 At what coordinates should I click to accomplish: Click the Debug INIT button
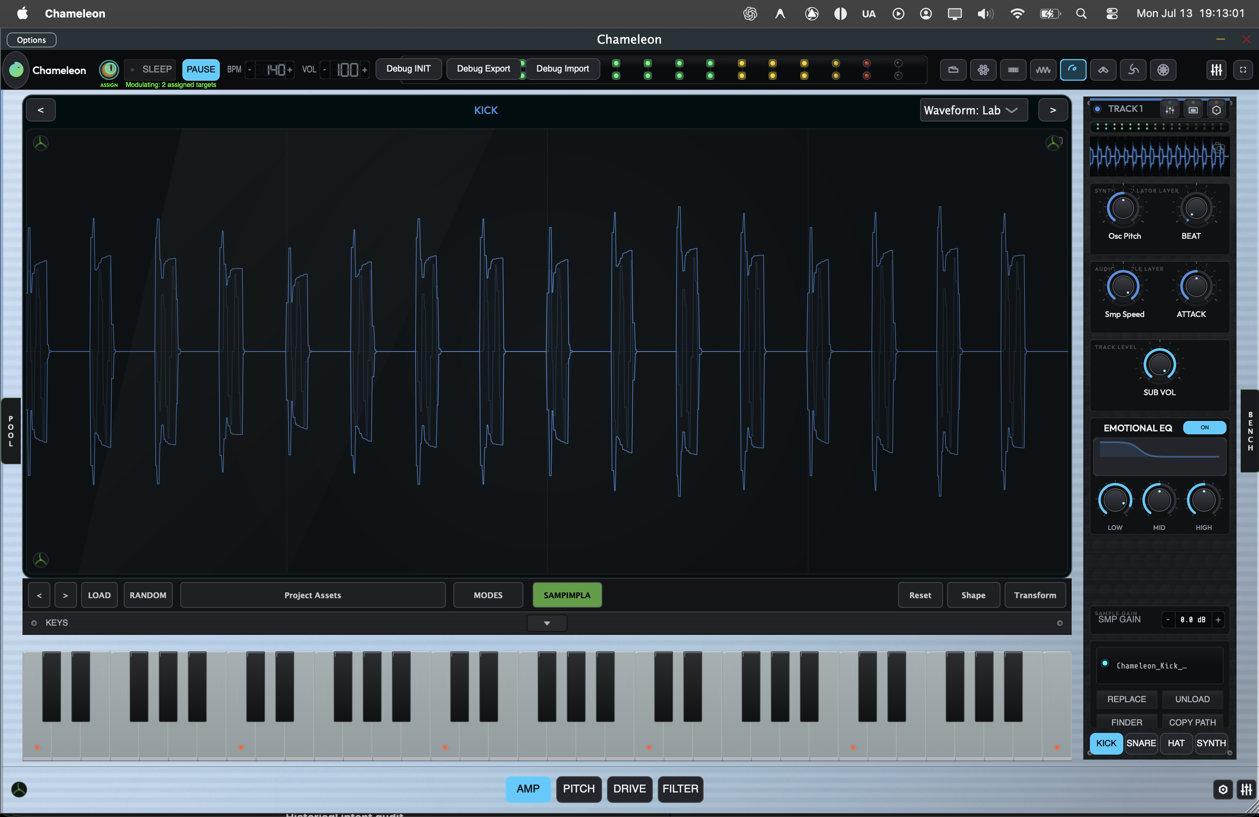[408, 69]
